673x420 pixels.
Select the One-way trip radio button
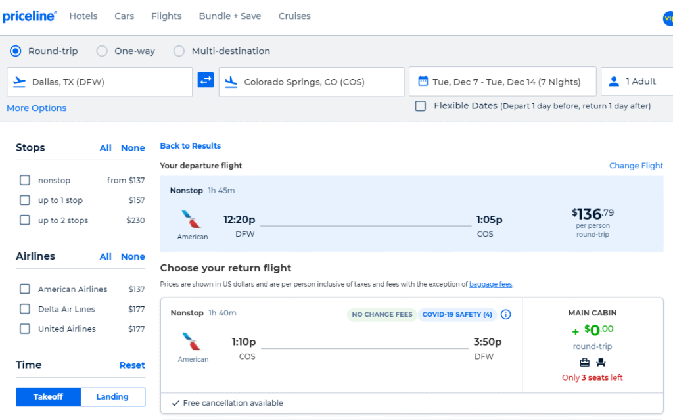click(102, 51)
